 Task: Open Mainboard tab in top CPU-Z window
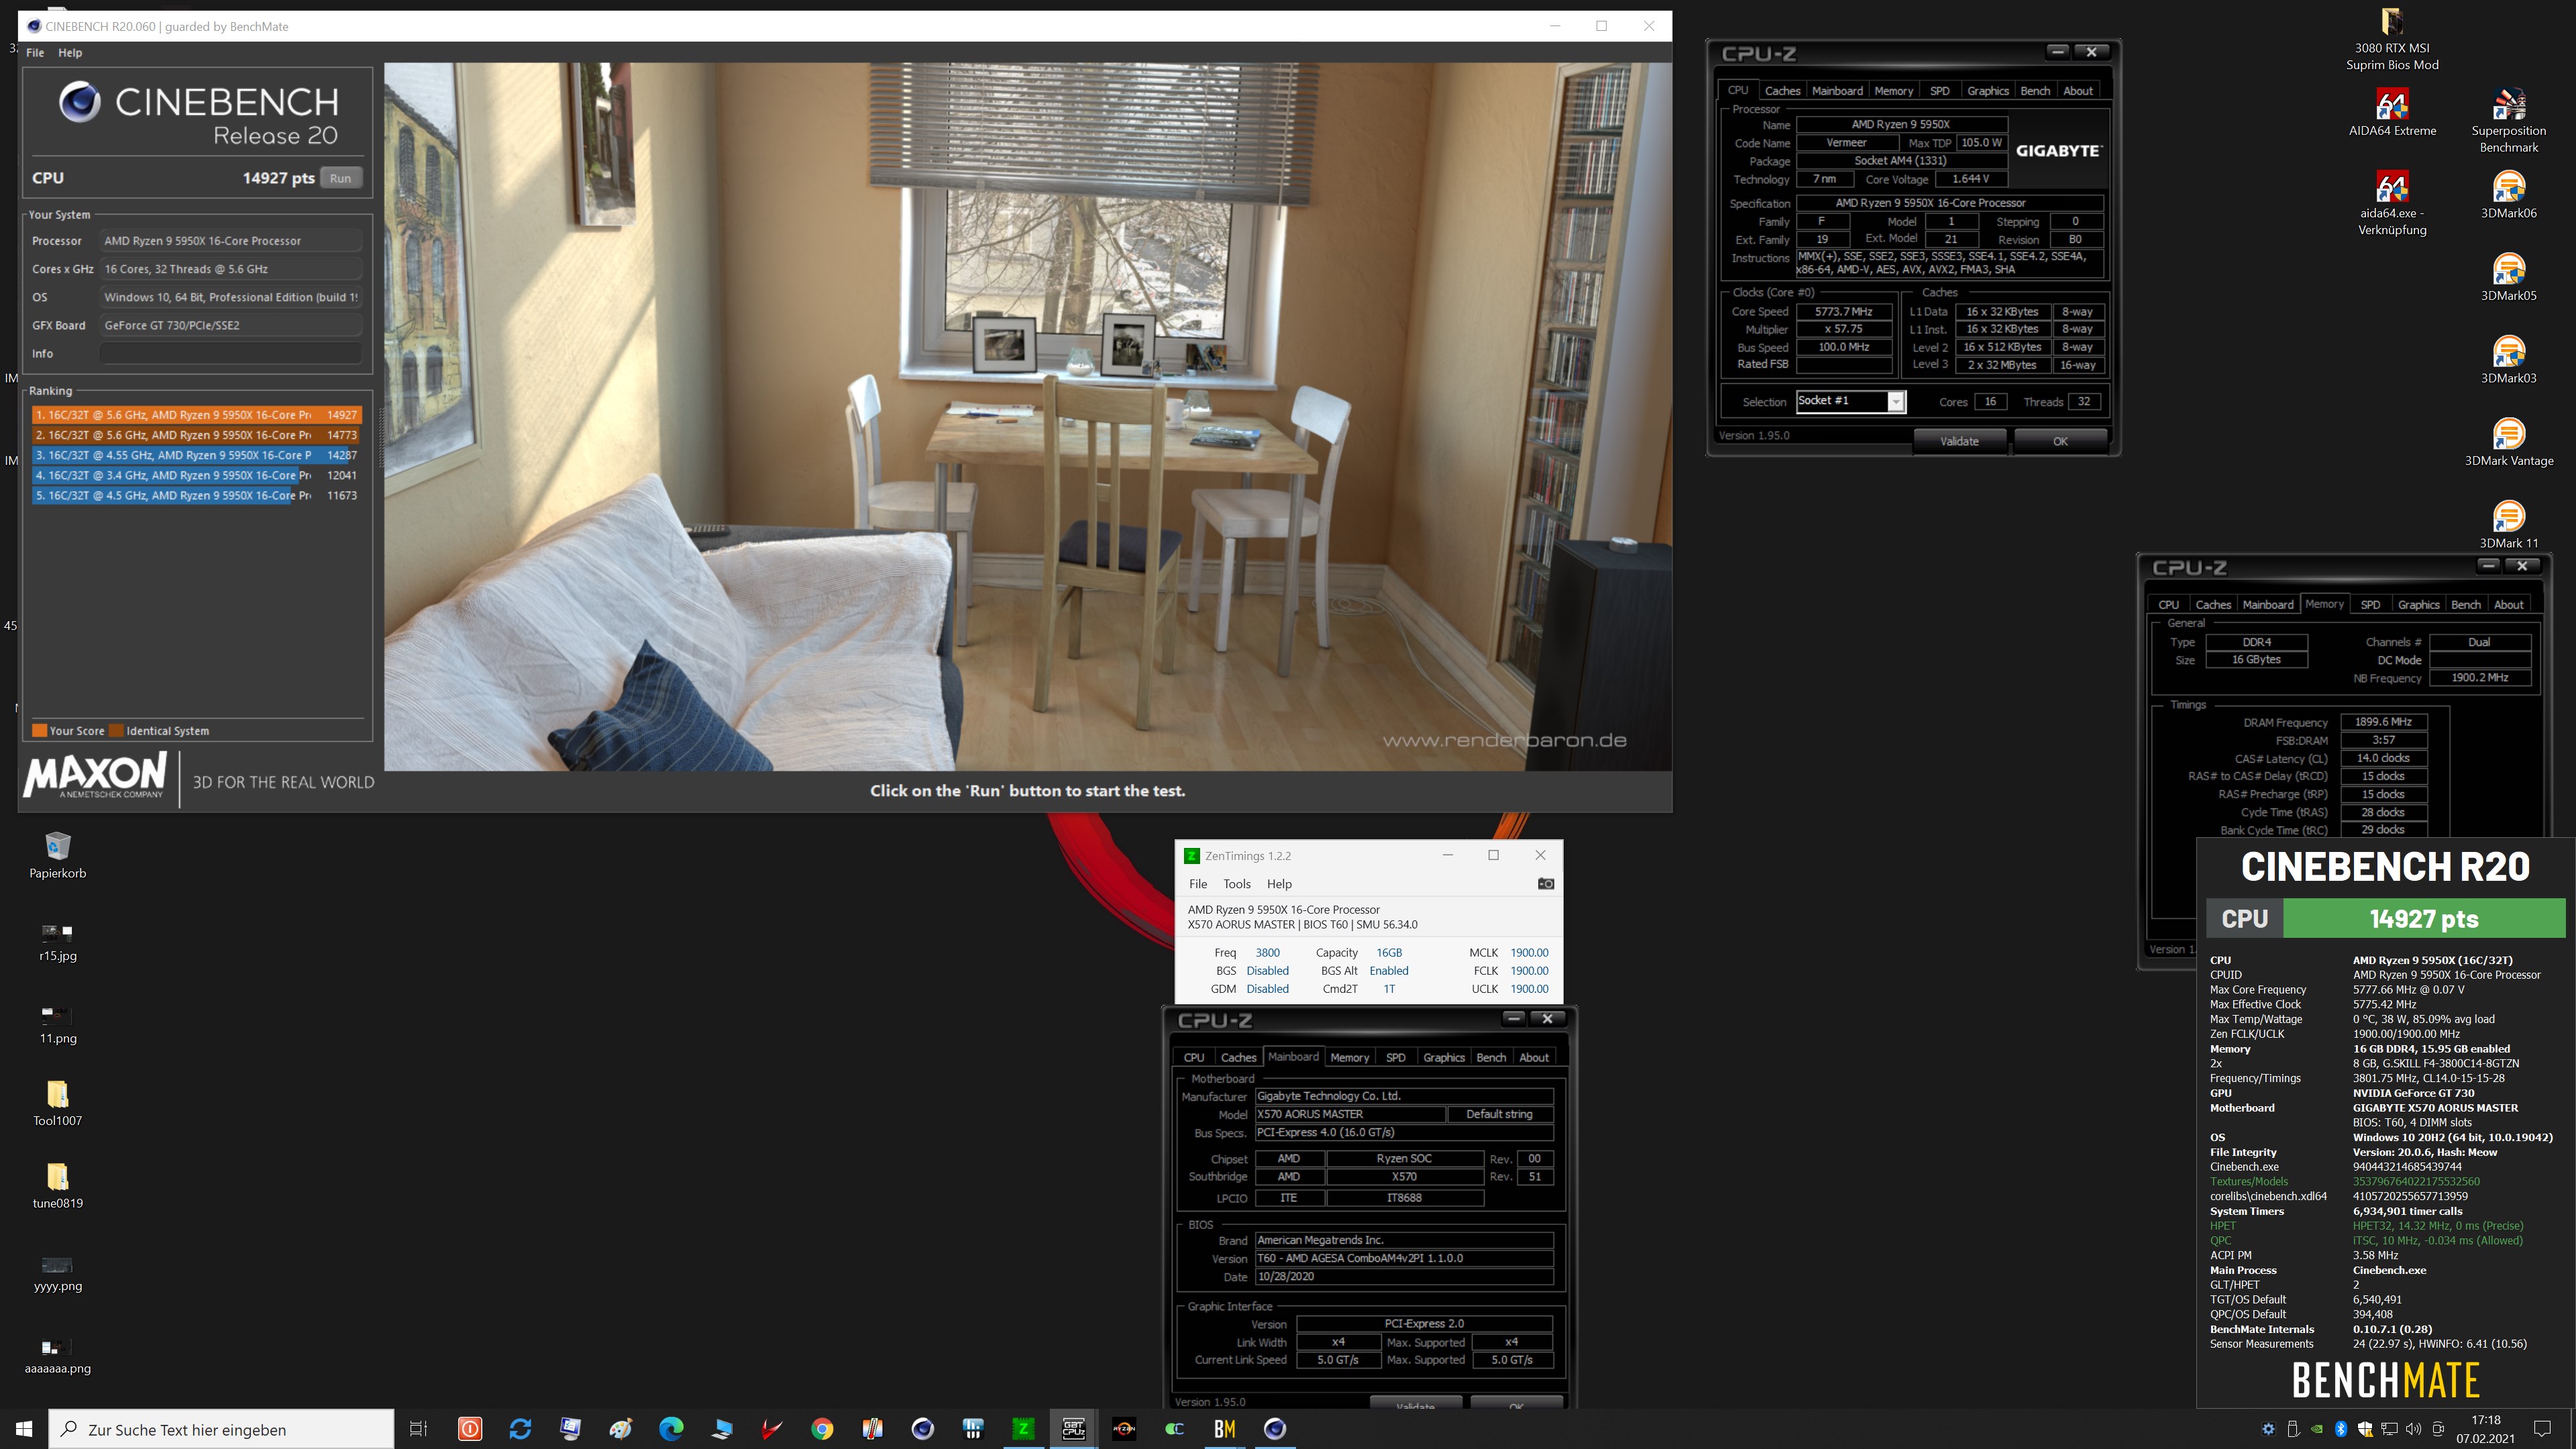click(1837, 90)
